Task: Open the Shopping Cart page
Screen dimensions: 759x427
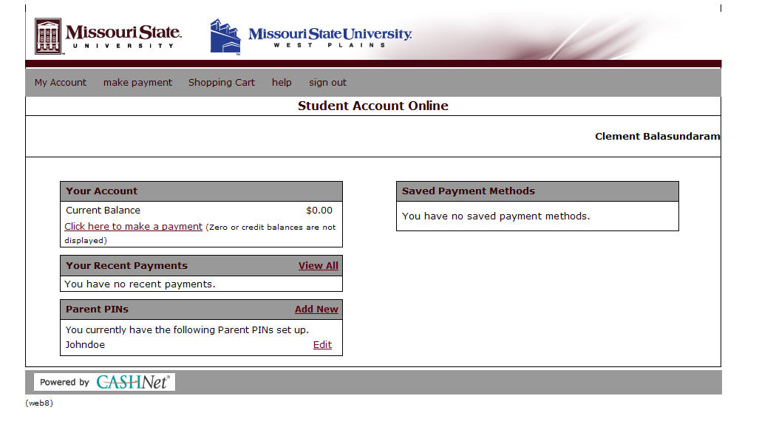Action: (x=221, y=83)
